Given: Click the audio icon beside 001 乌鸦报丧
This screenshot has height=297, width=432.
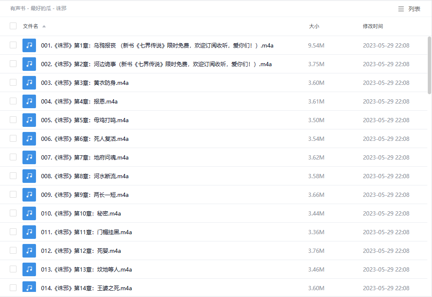Looking at the screenshot, I should pyautogui.click(x=29, y=45).
